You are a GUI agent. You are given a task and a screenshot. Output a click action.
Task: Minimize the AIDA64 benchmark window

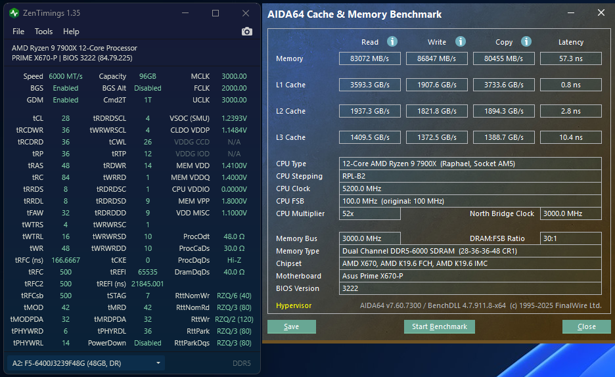click(571, 13)
